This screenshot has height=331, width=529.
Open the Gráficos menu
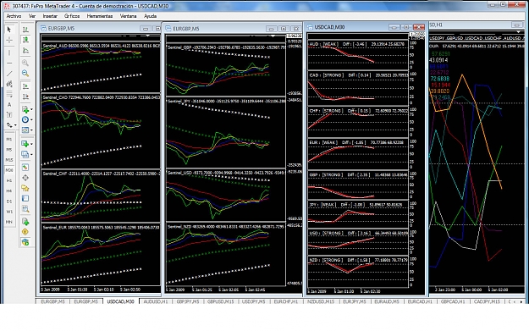(x=72, y=16)
